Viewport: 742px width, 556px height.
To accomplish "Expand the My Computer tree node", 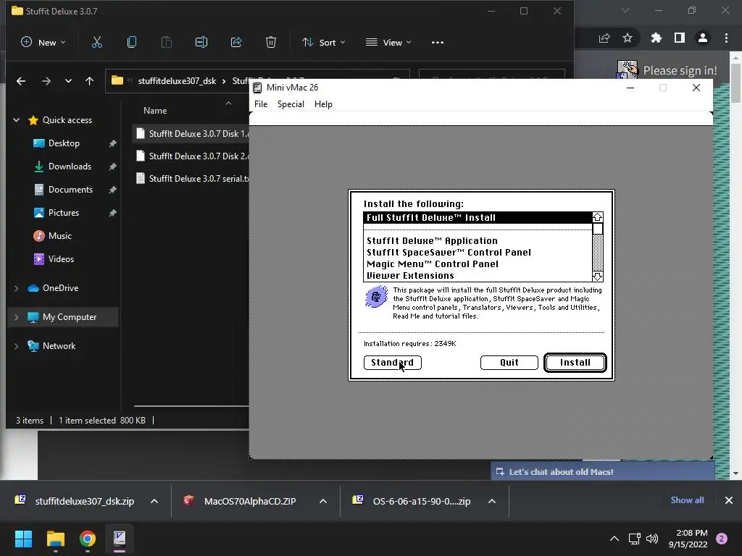I will click(17, 317).
